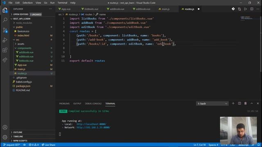Kill the terminal with trash icon
The image size is (262, 147).
(x=246, y=103)
